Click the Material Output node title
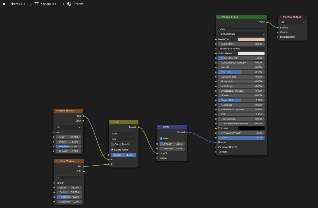Screen dimensions: 318x208 click(x=292, y=17)
